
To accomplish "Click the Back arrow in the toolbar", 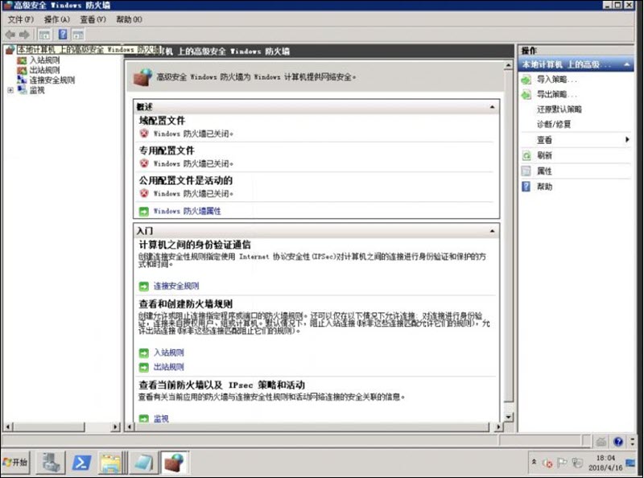I will coord(10,35).
